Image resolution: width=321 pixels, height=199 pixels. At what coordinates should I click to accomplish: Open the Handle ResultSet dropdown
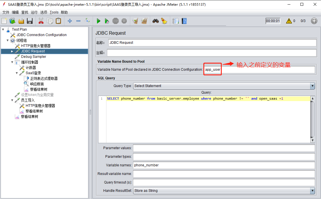pos(224,191)
